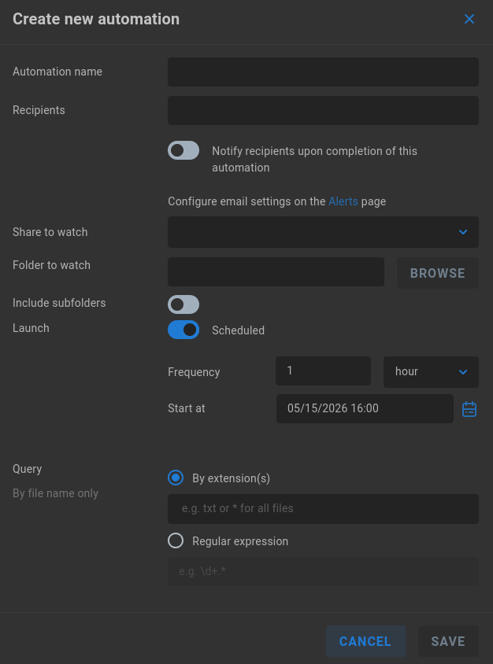Click the SAVE button
The image size is (493, 664).
pyautogui.click(x=448, y=641)
